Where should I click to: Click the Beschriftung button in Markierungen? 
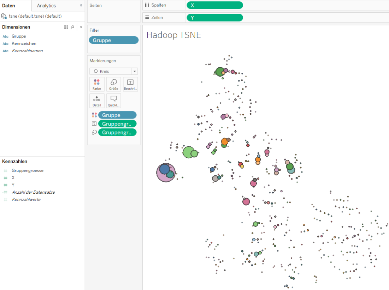130,84
